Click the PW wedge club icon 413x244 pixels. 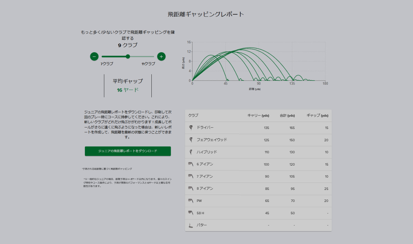190,200
